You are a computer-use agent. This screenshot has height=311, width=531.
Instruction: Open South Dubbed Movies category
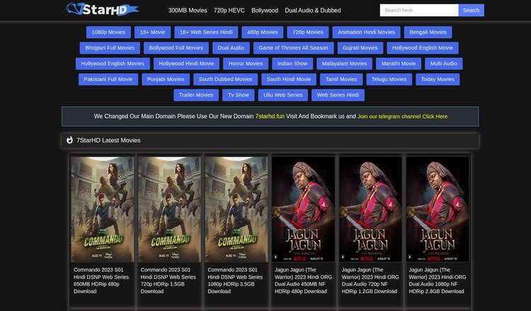point(225,79)
